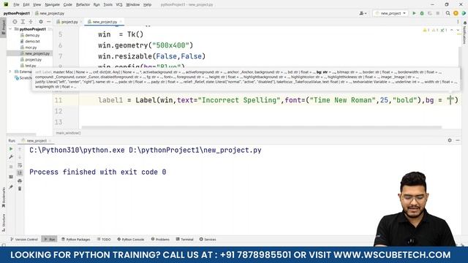
Task: Open Search Everywhere magnifier icon
Action: click(448, 13)
